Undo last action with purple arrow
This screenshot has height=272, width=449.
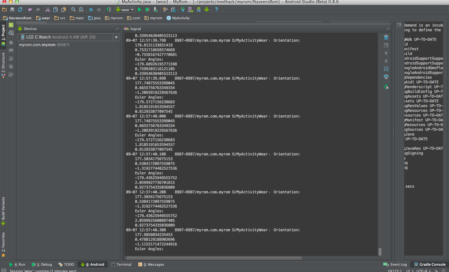pyautogui.click(x=30, y=9)
